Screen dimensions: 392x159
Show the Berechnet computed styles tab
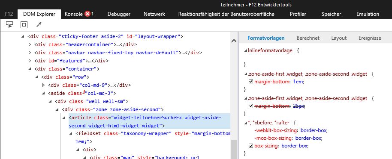click(308, 38)
